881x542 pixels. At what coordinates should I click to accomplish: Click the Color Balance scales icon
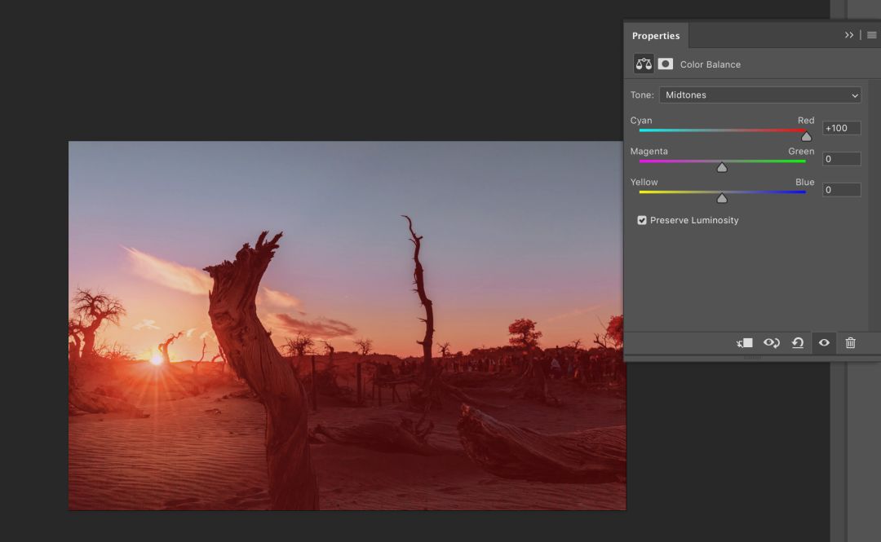click(x=644, y=64)
